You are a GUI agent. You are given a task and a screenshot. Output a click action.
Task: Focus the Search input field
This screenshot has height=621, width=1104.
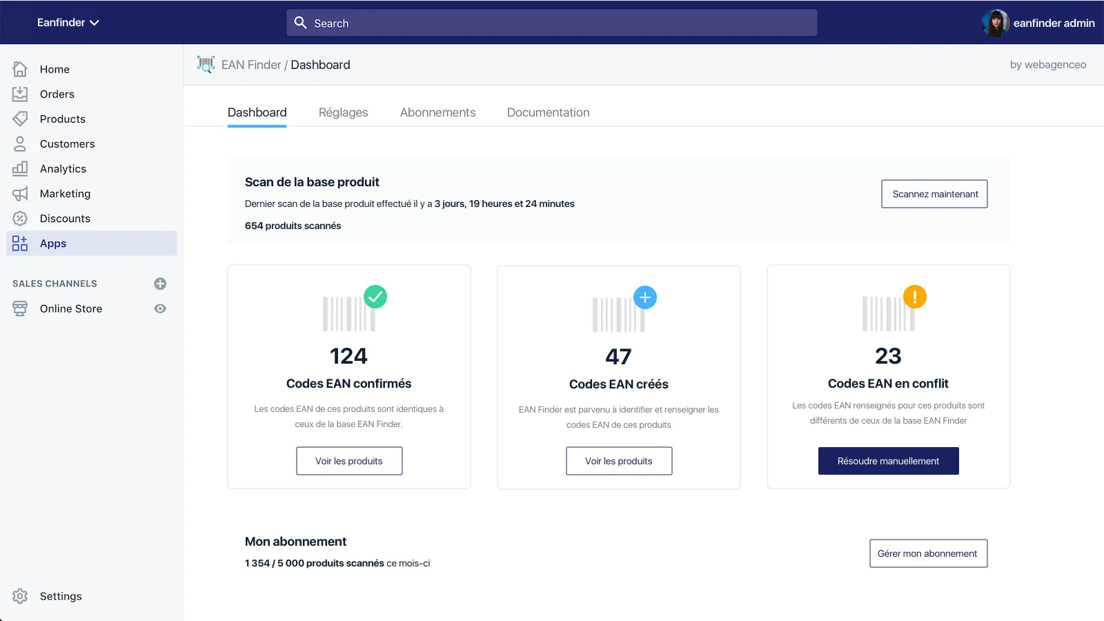pyautogui.click(x=552, y=23)
